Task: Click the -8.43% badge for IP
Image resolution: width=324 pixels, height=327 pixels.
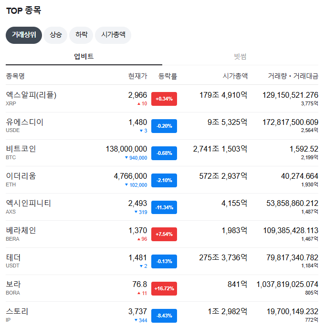Action: (164, 316)
